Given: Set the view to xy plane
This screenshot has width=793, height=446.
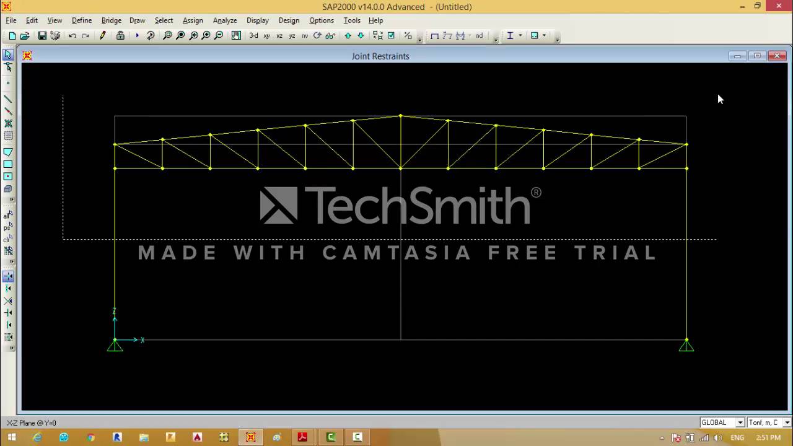Looking at the screenshot, I should 266,36.
